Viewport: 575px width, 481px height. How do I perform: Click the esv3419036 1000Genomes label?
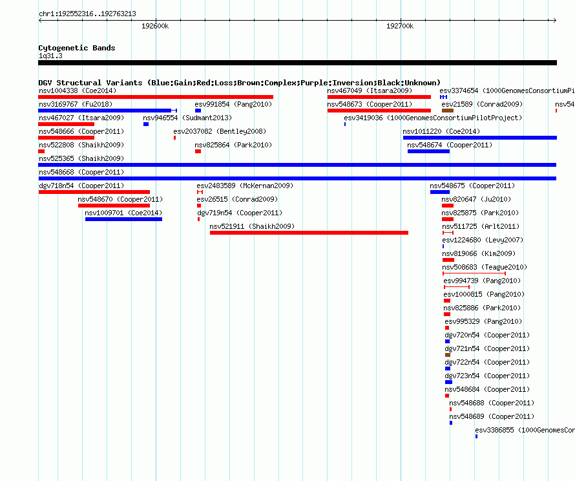(433, 118)
